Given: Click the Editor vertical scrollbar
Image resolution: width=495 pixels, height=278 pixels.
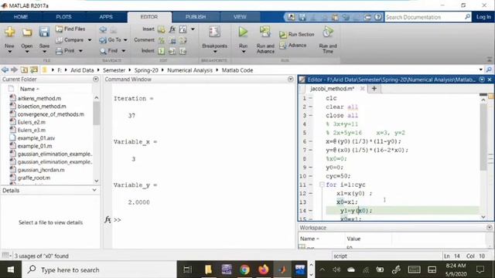Looking at the screenshot, I should (483, 137).
